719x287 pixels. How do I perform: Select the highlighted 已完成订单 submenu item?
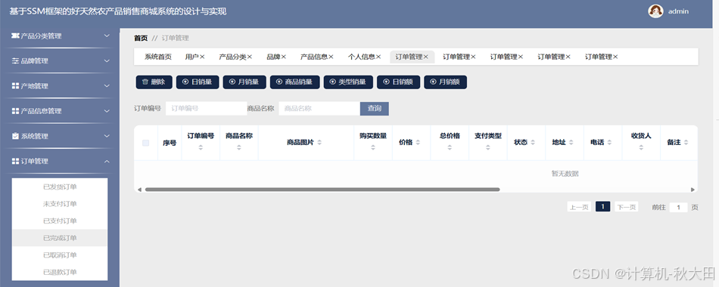(x=60, y=238)
